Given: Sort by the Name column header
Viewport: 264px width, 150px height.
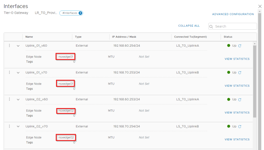Looking at the screenshot, I should click(x=29, y=37).
